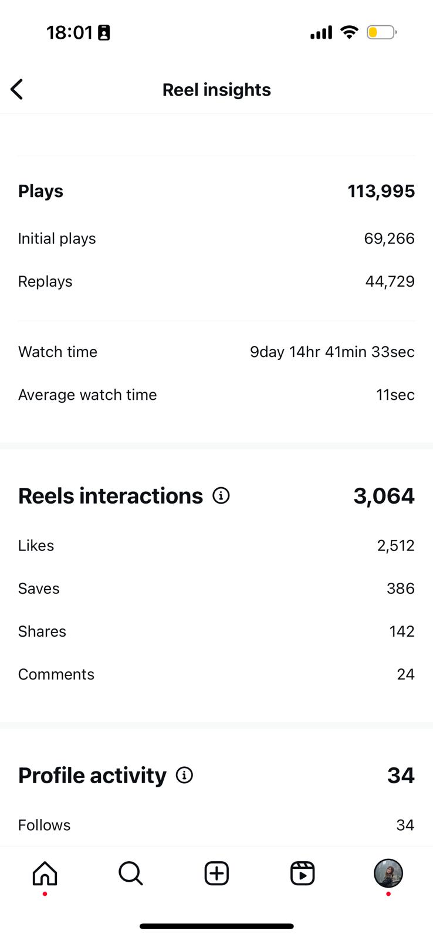The width and height of the screenshot is (433, 938).
Task: Tap the create new post icon
Action: point(216,873)
